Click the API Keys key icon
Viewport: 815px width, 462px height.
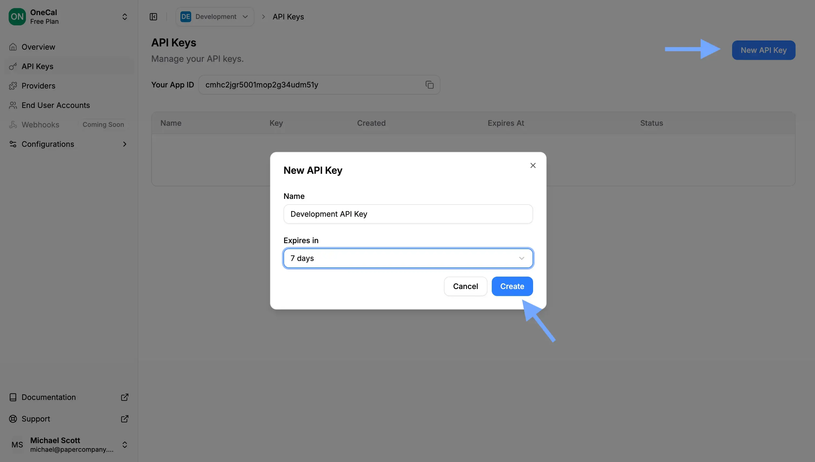(x=13, y=66)
